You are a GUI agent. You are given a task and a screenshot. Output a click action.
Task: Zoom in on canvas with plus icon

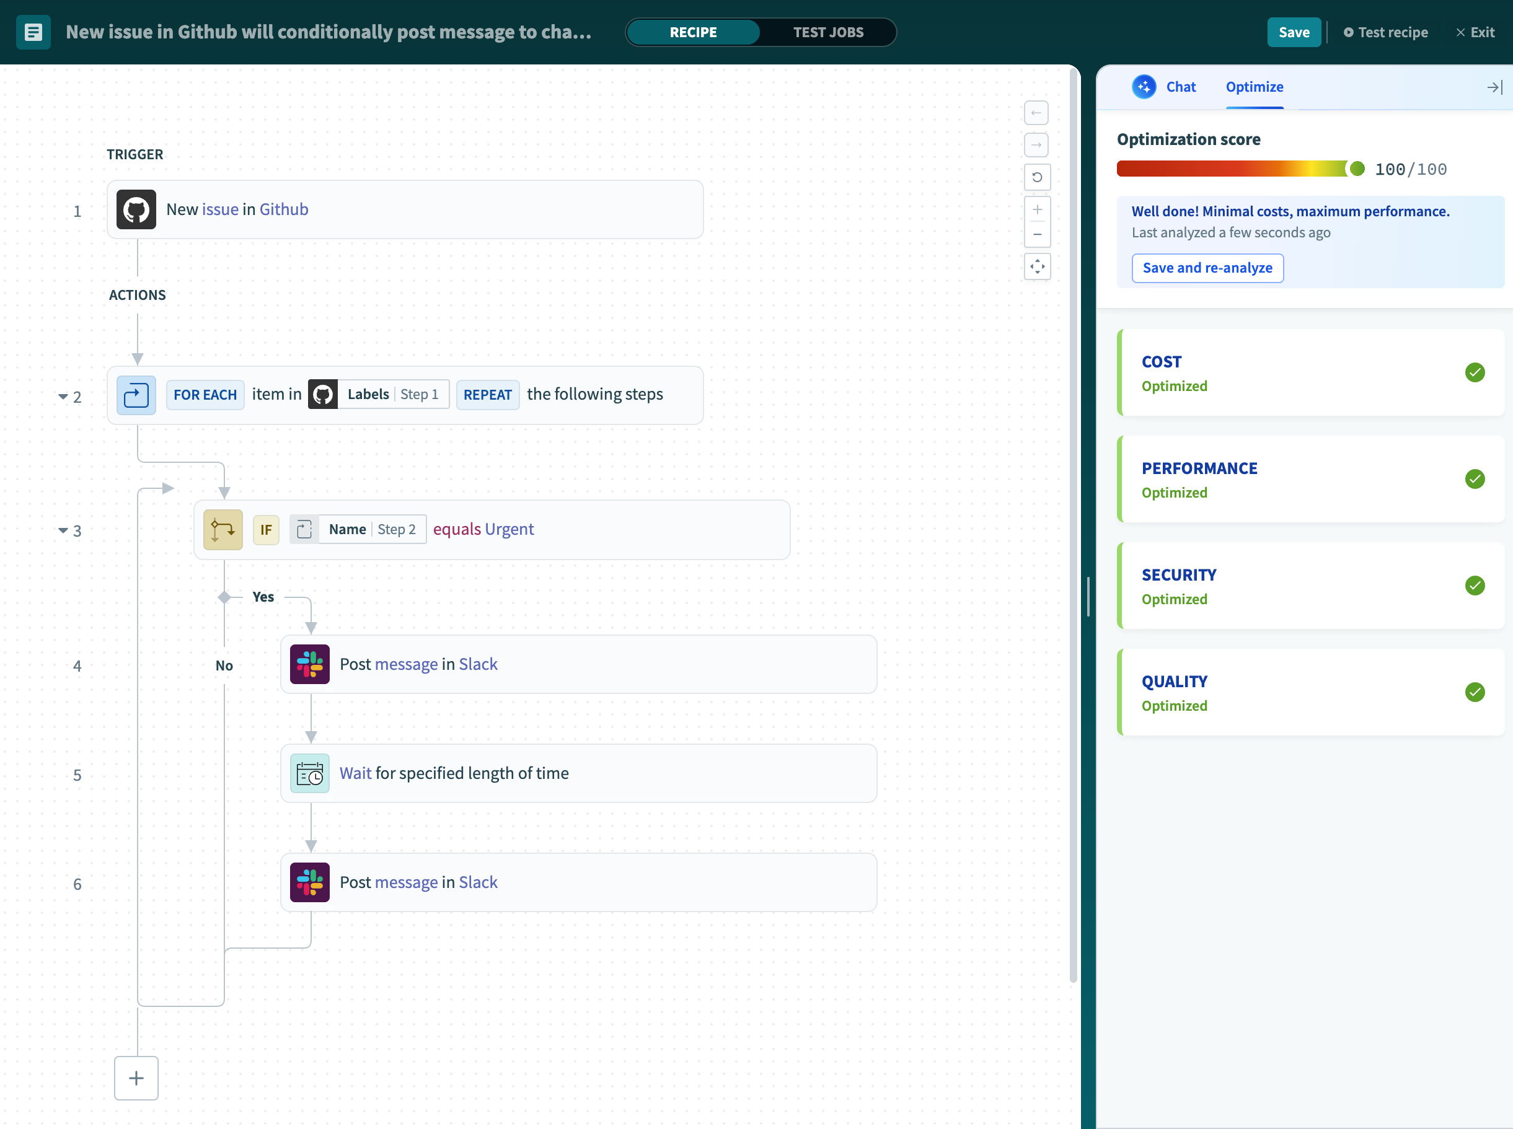pyautogui.click(x=1036, y=210)
